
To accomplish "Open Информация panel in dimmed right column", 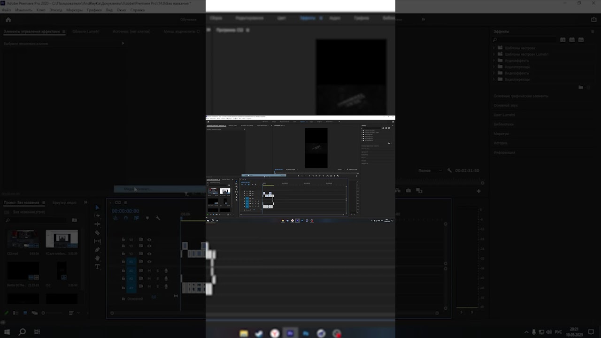I will pyautogui.click(x=504, y=152).
